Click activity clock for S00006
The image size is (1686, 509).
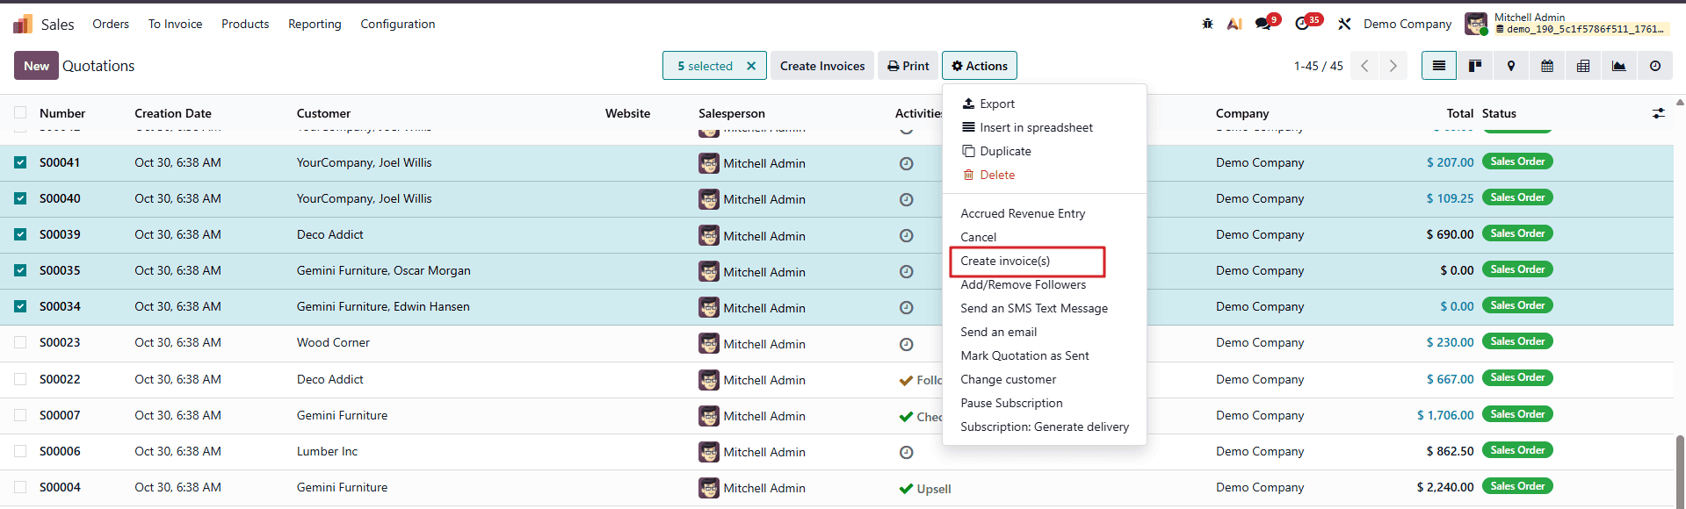click(x=907, y=453)
